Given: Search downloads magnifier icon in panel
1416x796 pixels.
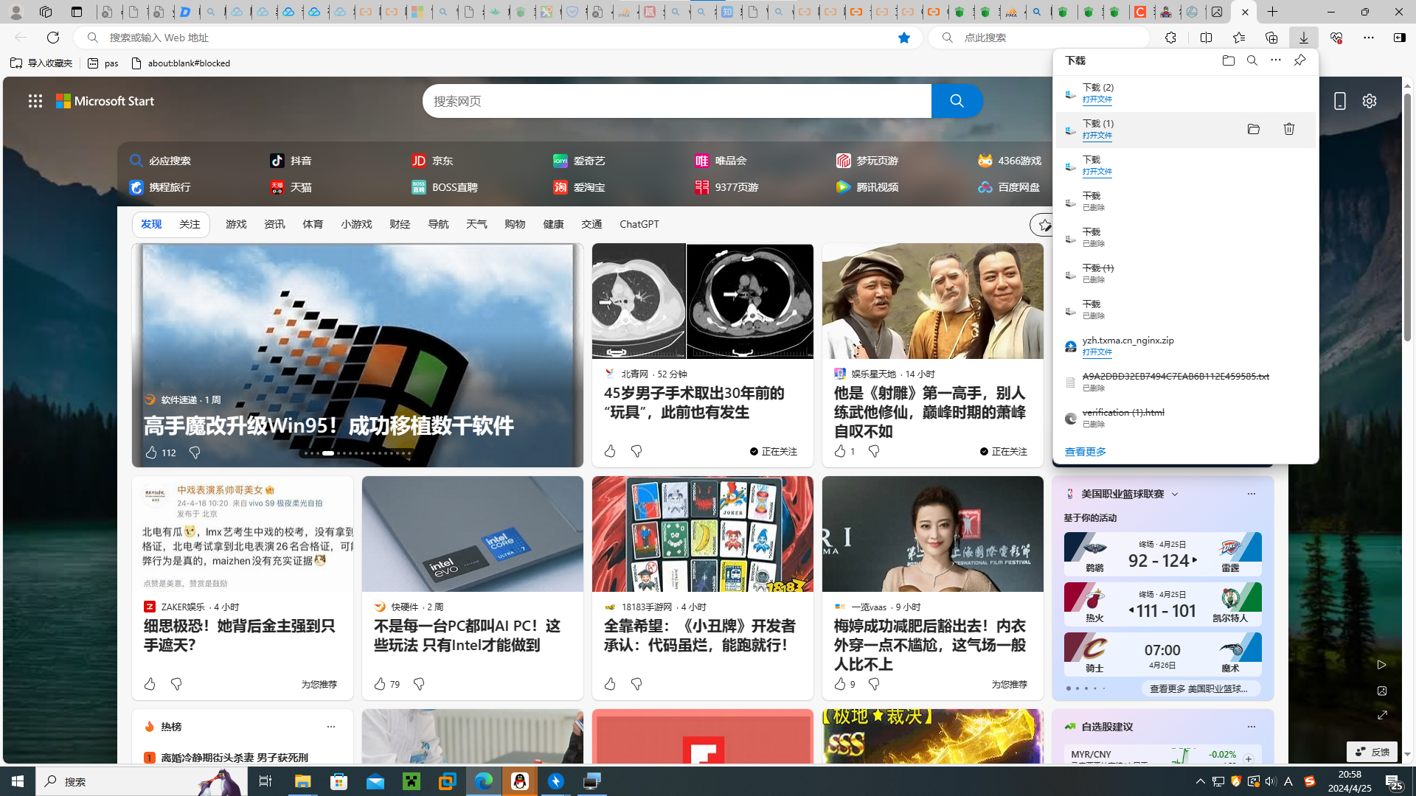Looking at the screenshot, I should coord(1252,60).
